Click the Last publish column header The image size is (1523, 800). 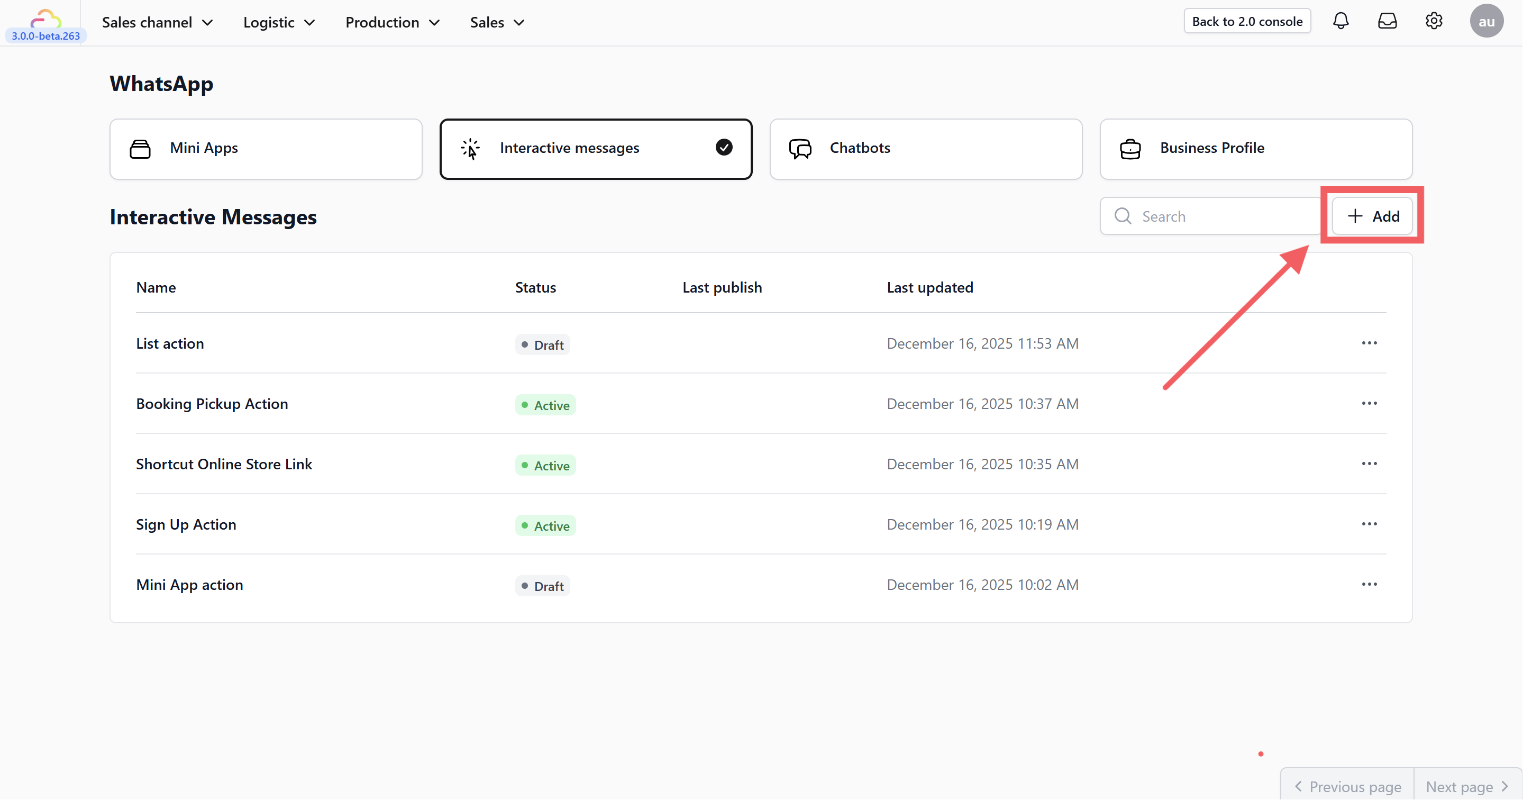pyautogui.click(x=722, y=287)
